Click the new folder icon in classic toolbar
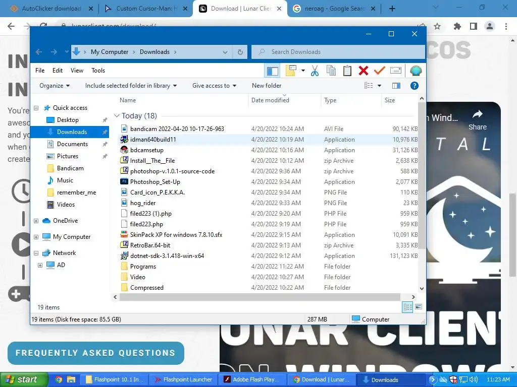 point(291,71)
